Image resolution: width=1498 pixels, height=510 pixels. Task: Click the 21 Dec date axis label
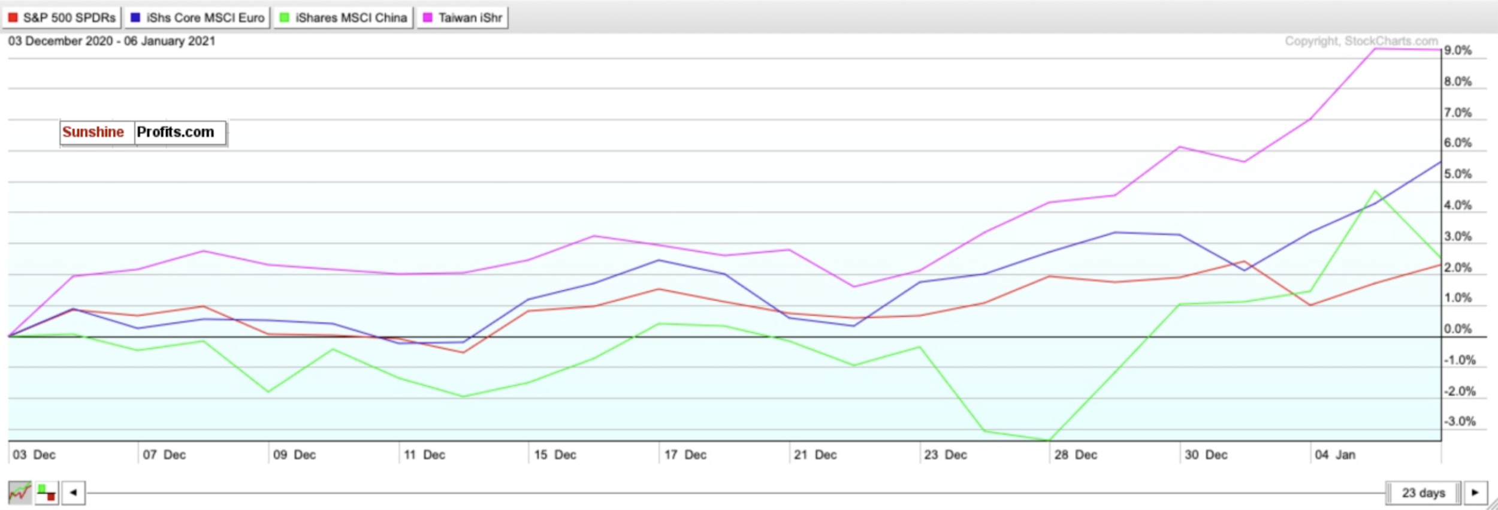[x=816, y=455]
